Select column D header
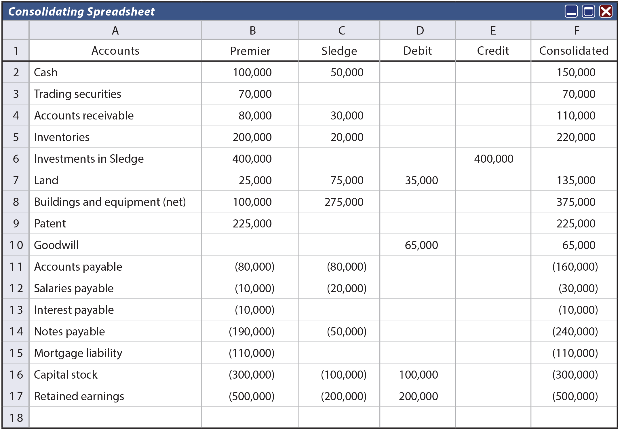The image size is (620, 431). click(418, 30)
